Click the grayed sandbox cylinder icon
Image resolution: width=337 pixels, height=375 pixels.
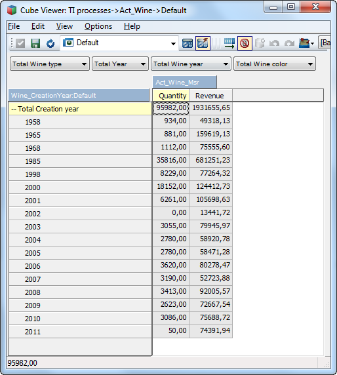click(x=260, y=43)
